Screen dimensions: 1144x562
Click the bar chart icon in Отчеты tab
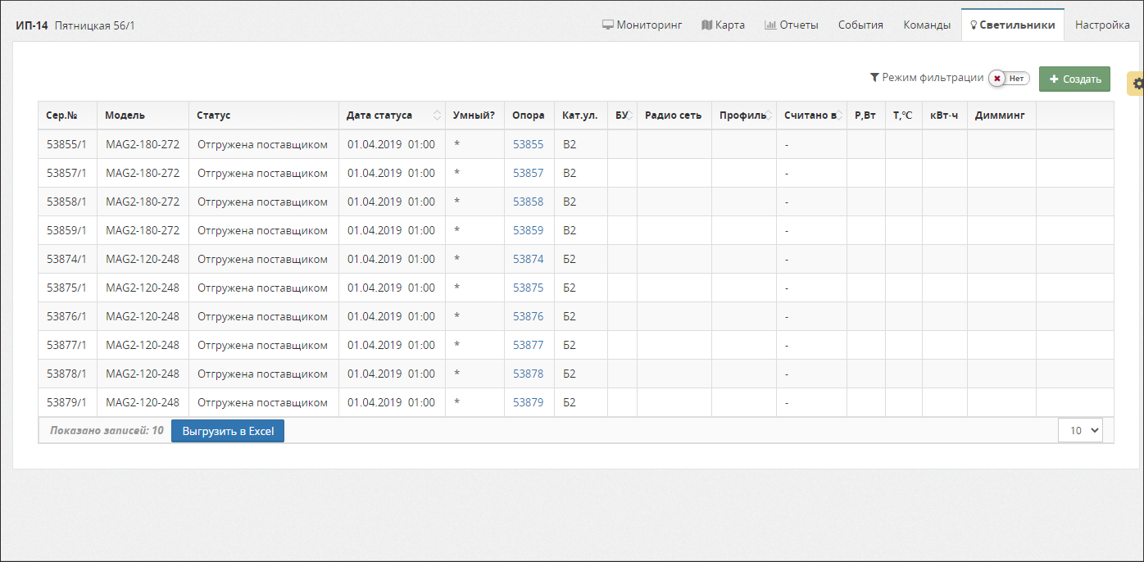pyautogui.click(x=770, y=25)
